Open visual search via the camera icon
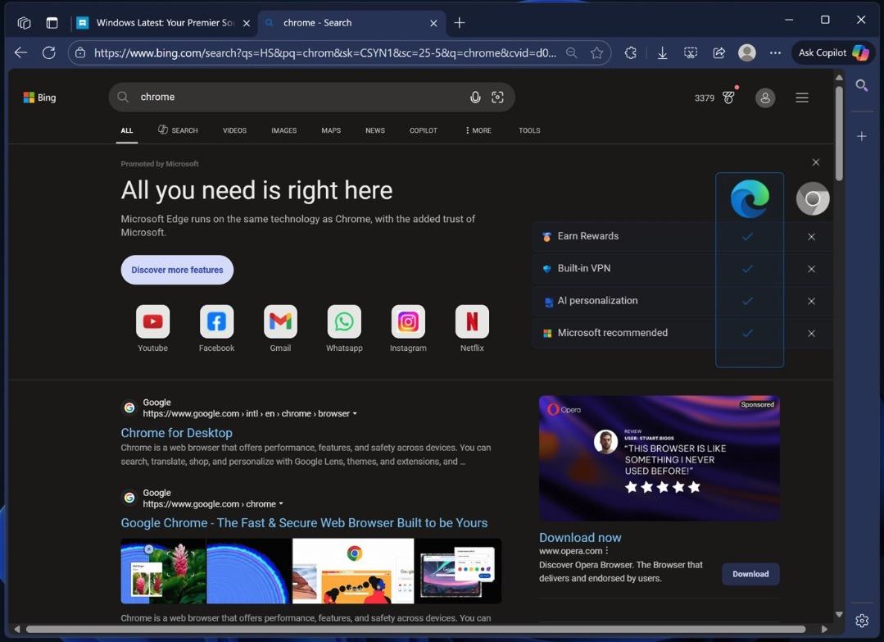 point(497,97)
